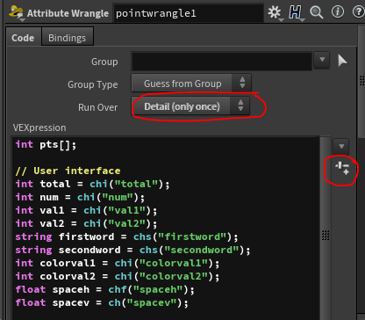Click the line 'float spaceh'
The height and width of the screenshot is (320, 365).
[105, 290]
